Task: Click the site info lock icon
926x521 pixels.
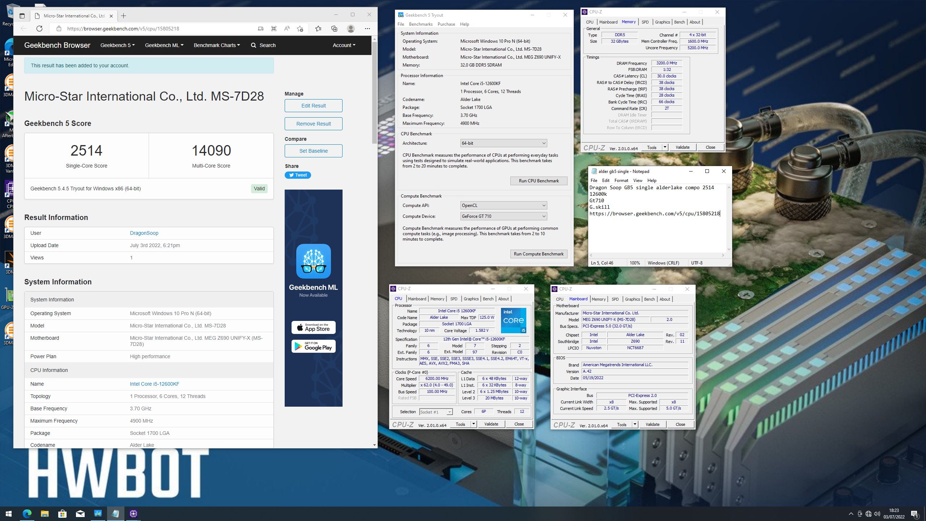Action: (59, 29)
